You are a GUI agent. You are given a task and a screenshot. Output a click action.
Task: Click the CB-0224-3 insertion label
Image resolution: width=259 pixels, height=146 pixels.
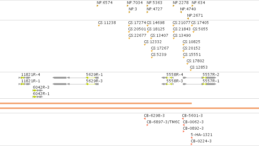pos(201,141)
